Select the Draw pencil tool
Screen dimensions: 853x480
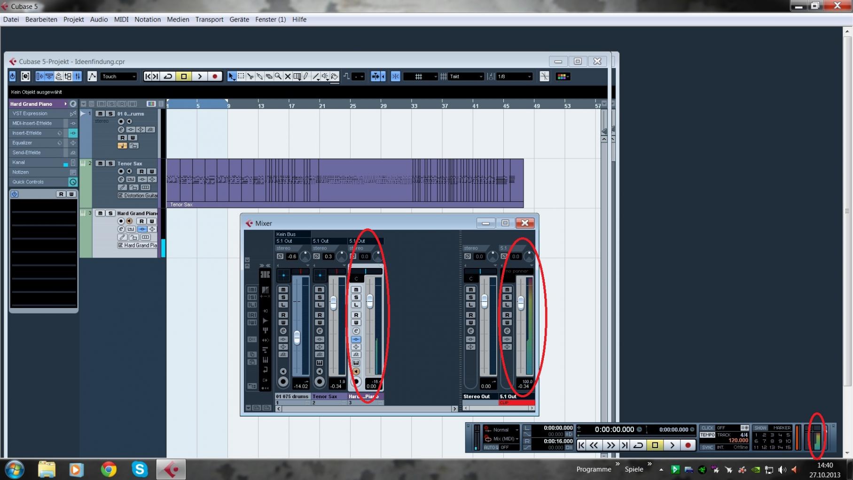coord(306,76)
